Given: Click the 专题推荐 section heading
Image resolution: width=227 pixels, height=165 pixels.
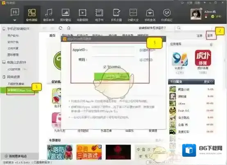Looking at the screenshot, I should (x=55, y=140).
